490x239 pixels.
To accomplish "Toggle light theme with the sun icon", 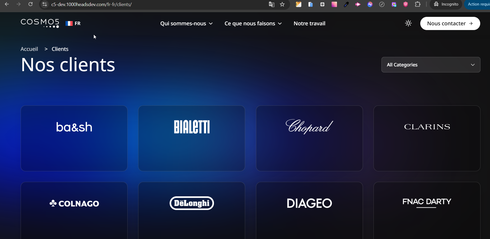I will (x=408, y=23).
